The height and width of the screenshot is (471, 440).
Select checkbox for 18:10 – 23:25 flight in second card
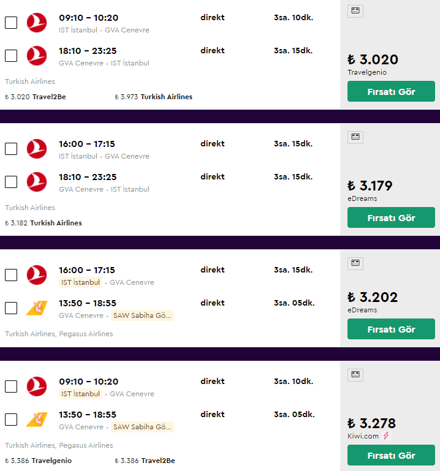(x=11, y=182)
